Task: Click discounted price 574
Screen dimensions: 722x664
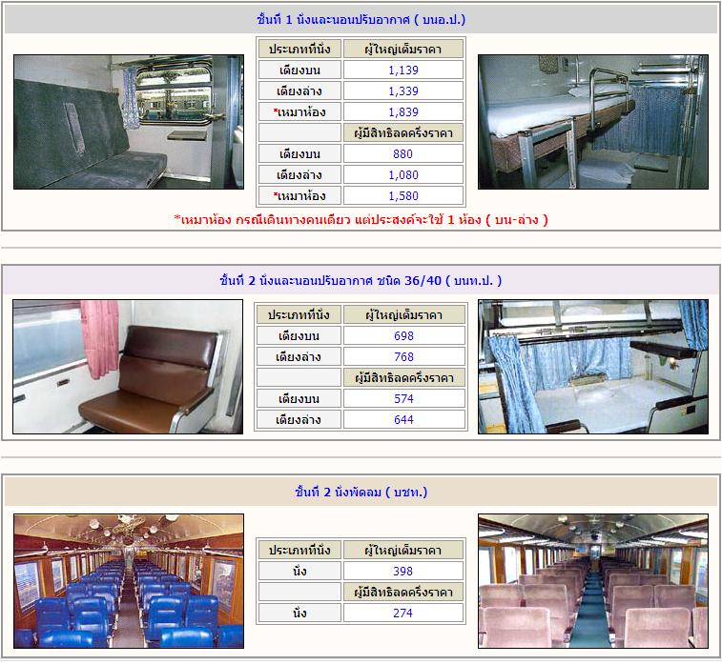Action: 403,398
